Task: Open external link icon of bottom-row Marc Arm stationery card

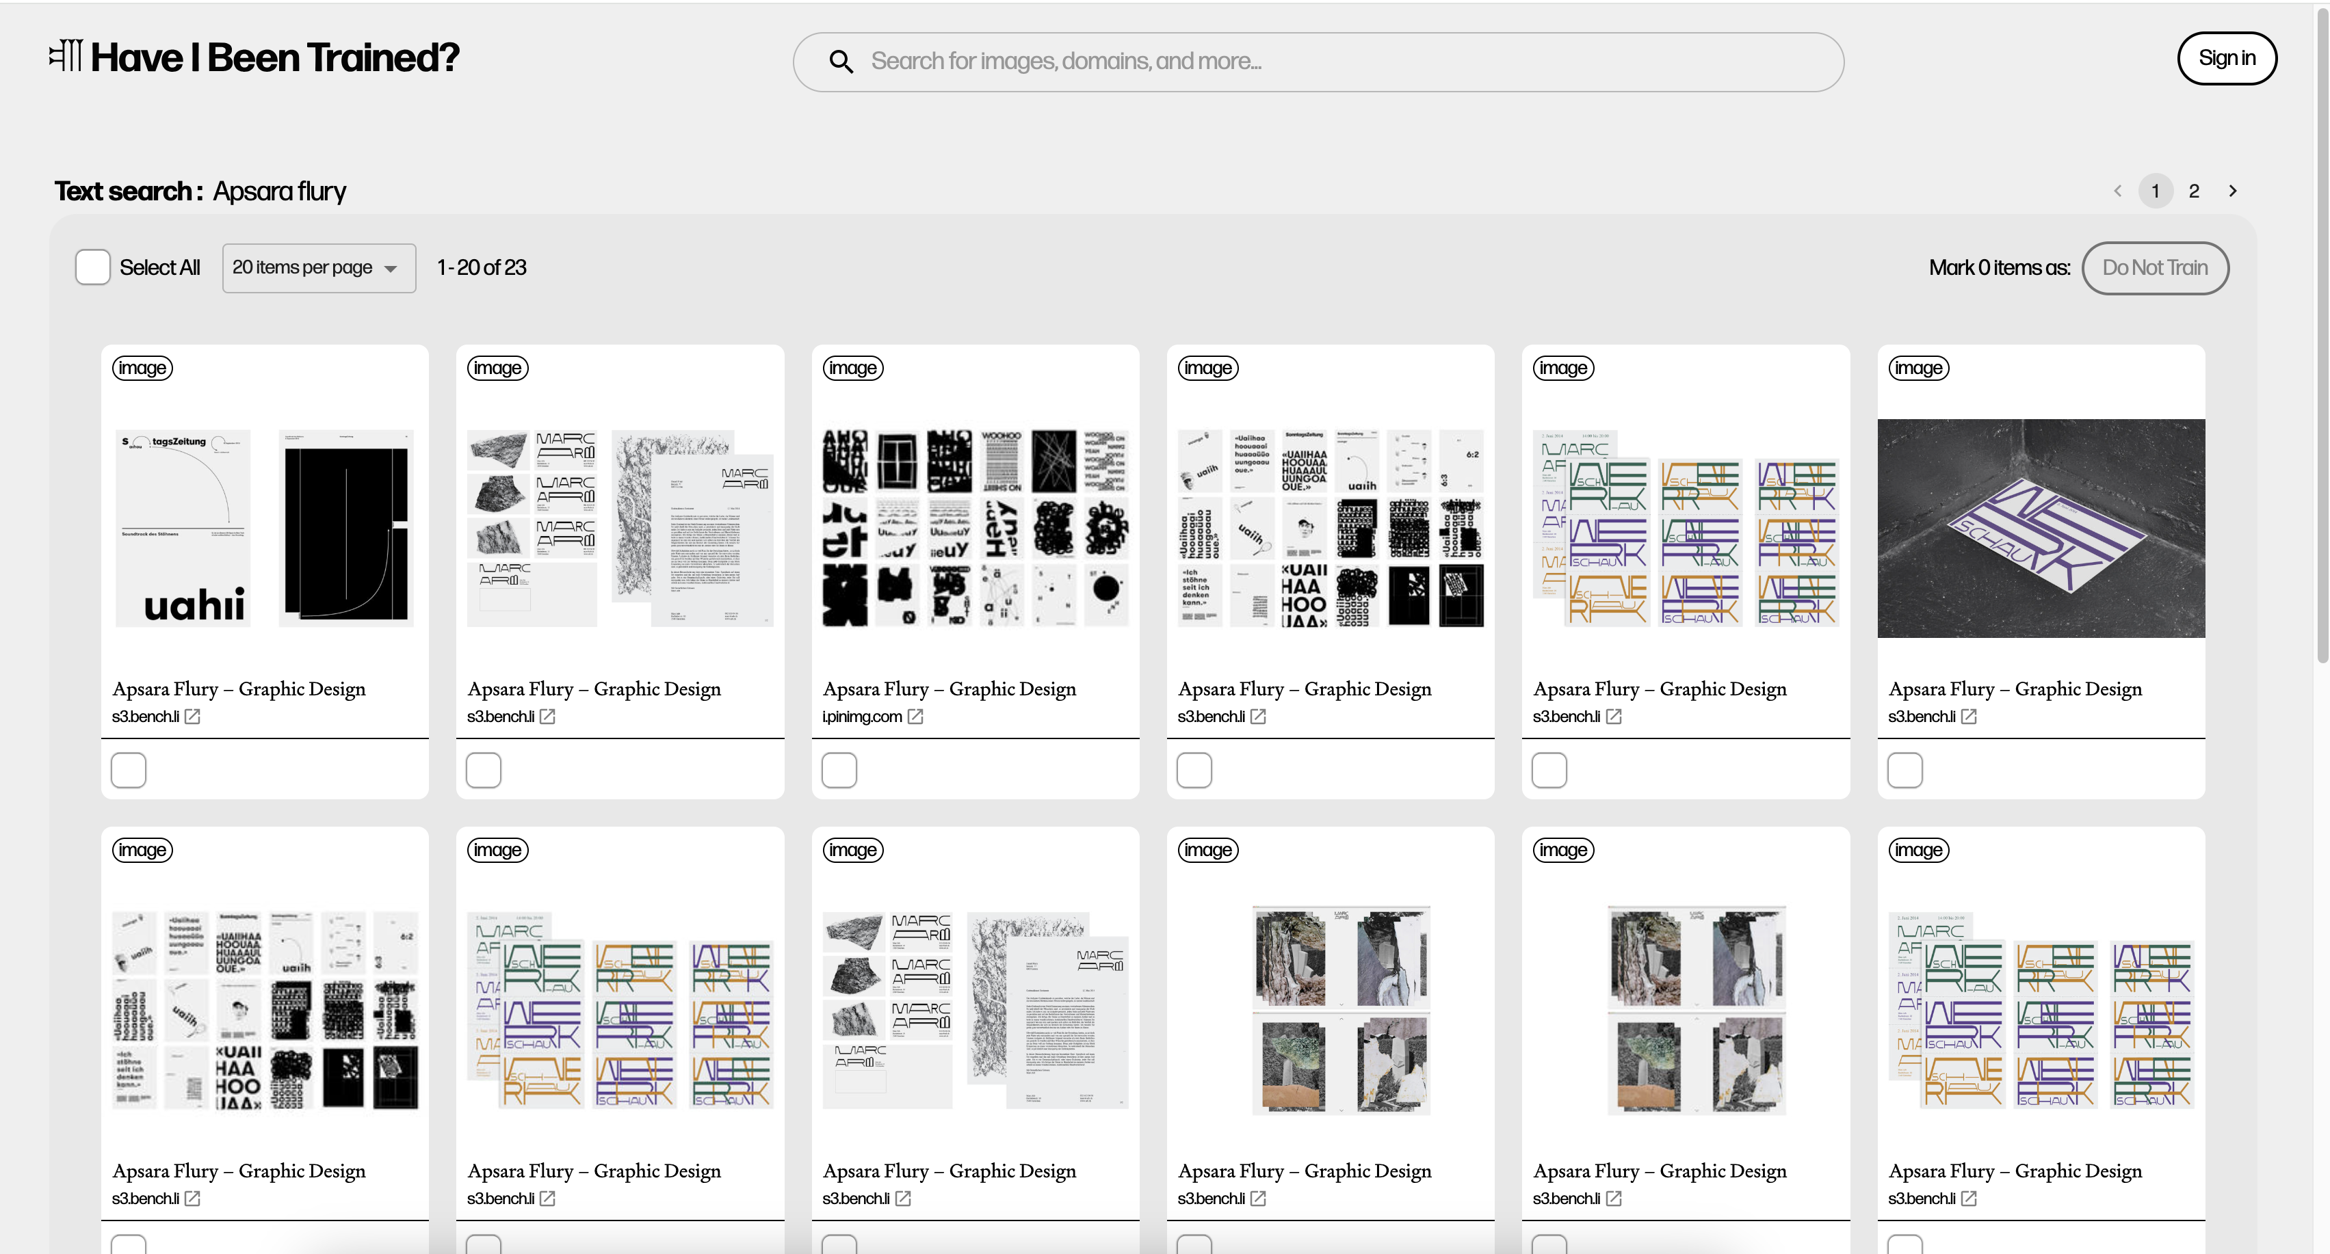Action: click(x=903, y=1198)
